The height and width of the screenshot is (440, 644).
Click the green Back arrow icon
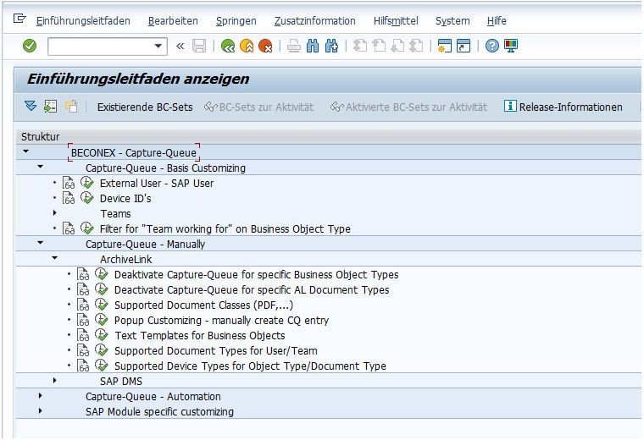coord(228,46)
